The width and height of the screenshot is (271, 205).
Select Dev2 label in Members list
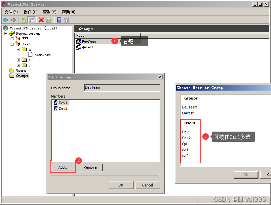[63, 108]
